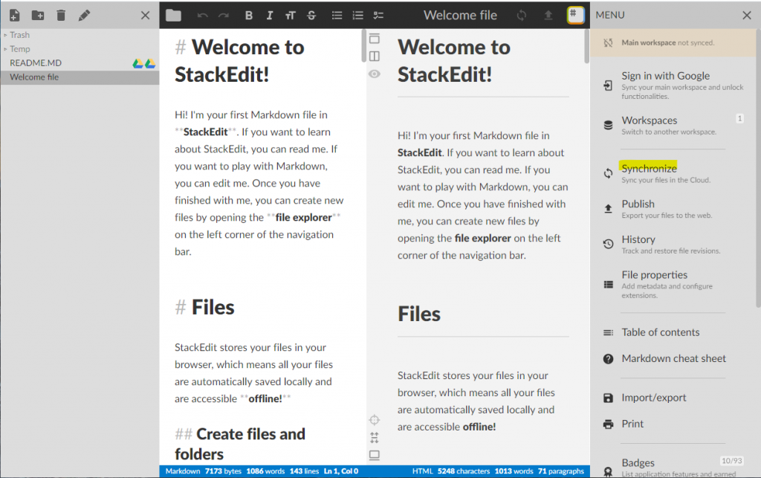Click the publish upload icon in navigation bar
761x478 pixels.
548,16
